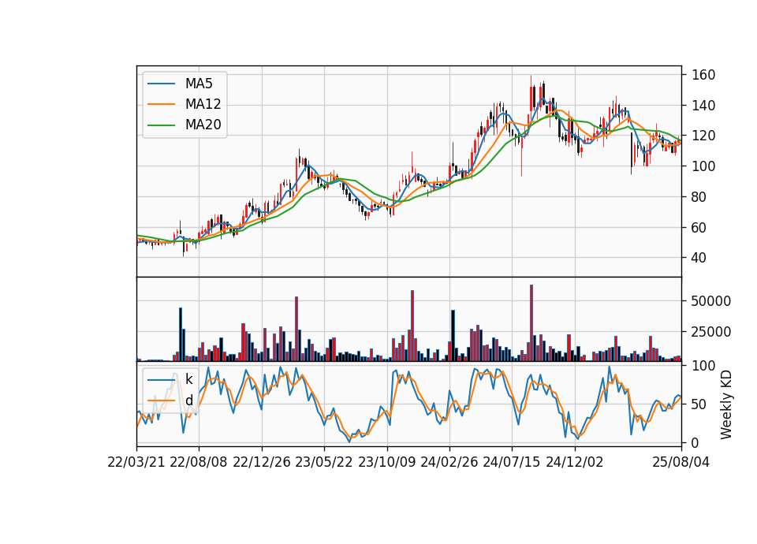Image resolution: width=757 pixels, height=544 pixels.
Task: Click the 50 tick on Weekly KD axis
Action: click(699, 404)
